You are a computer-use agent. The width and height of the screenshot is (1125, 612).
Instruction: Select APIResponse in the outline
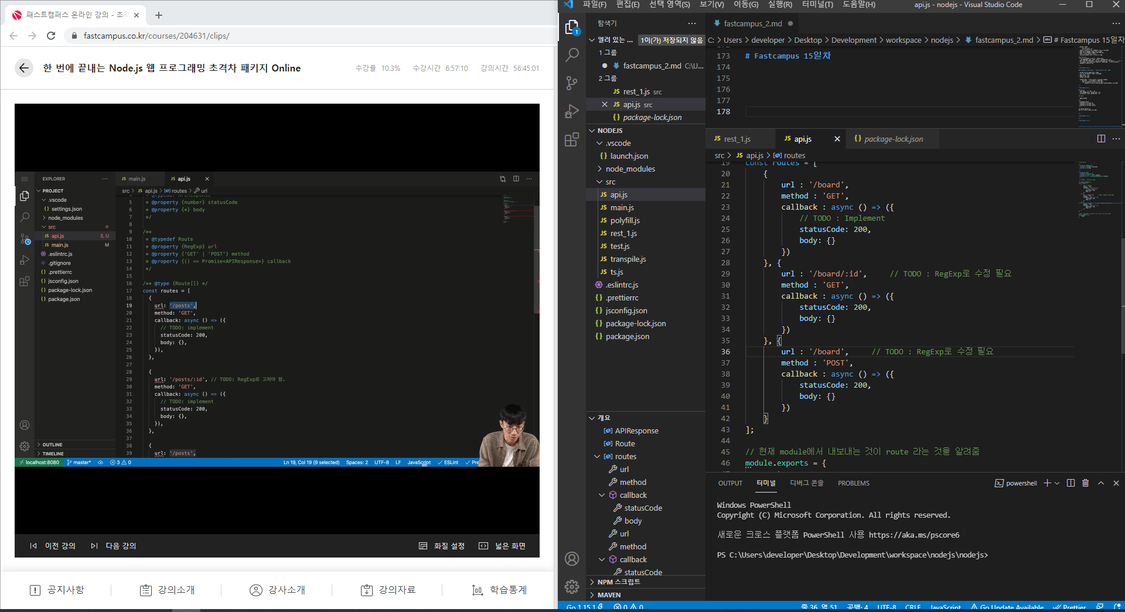(646, 430)
